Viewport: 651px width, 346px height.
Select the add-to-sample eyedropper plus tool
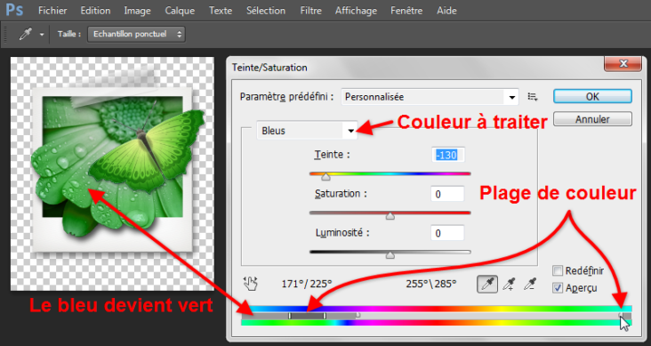click(x=509, y=284)
